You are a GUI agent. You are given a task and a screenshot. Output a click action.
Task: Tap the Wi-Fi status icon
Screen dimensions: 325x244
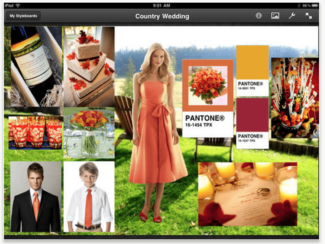[x=18, y=6]
